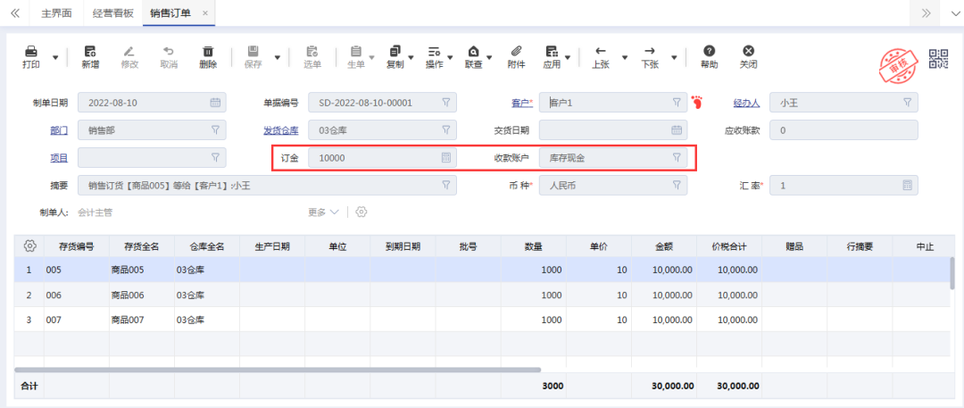964x408 pixels.
Task: Open the QR code icon
Action: click(938, 59)
